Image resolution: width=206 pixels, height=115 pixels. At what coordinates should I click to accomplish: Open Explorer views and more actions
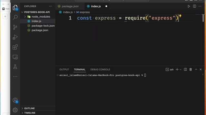click(51, 6)
